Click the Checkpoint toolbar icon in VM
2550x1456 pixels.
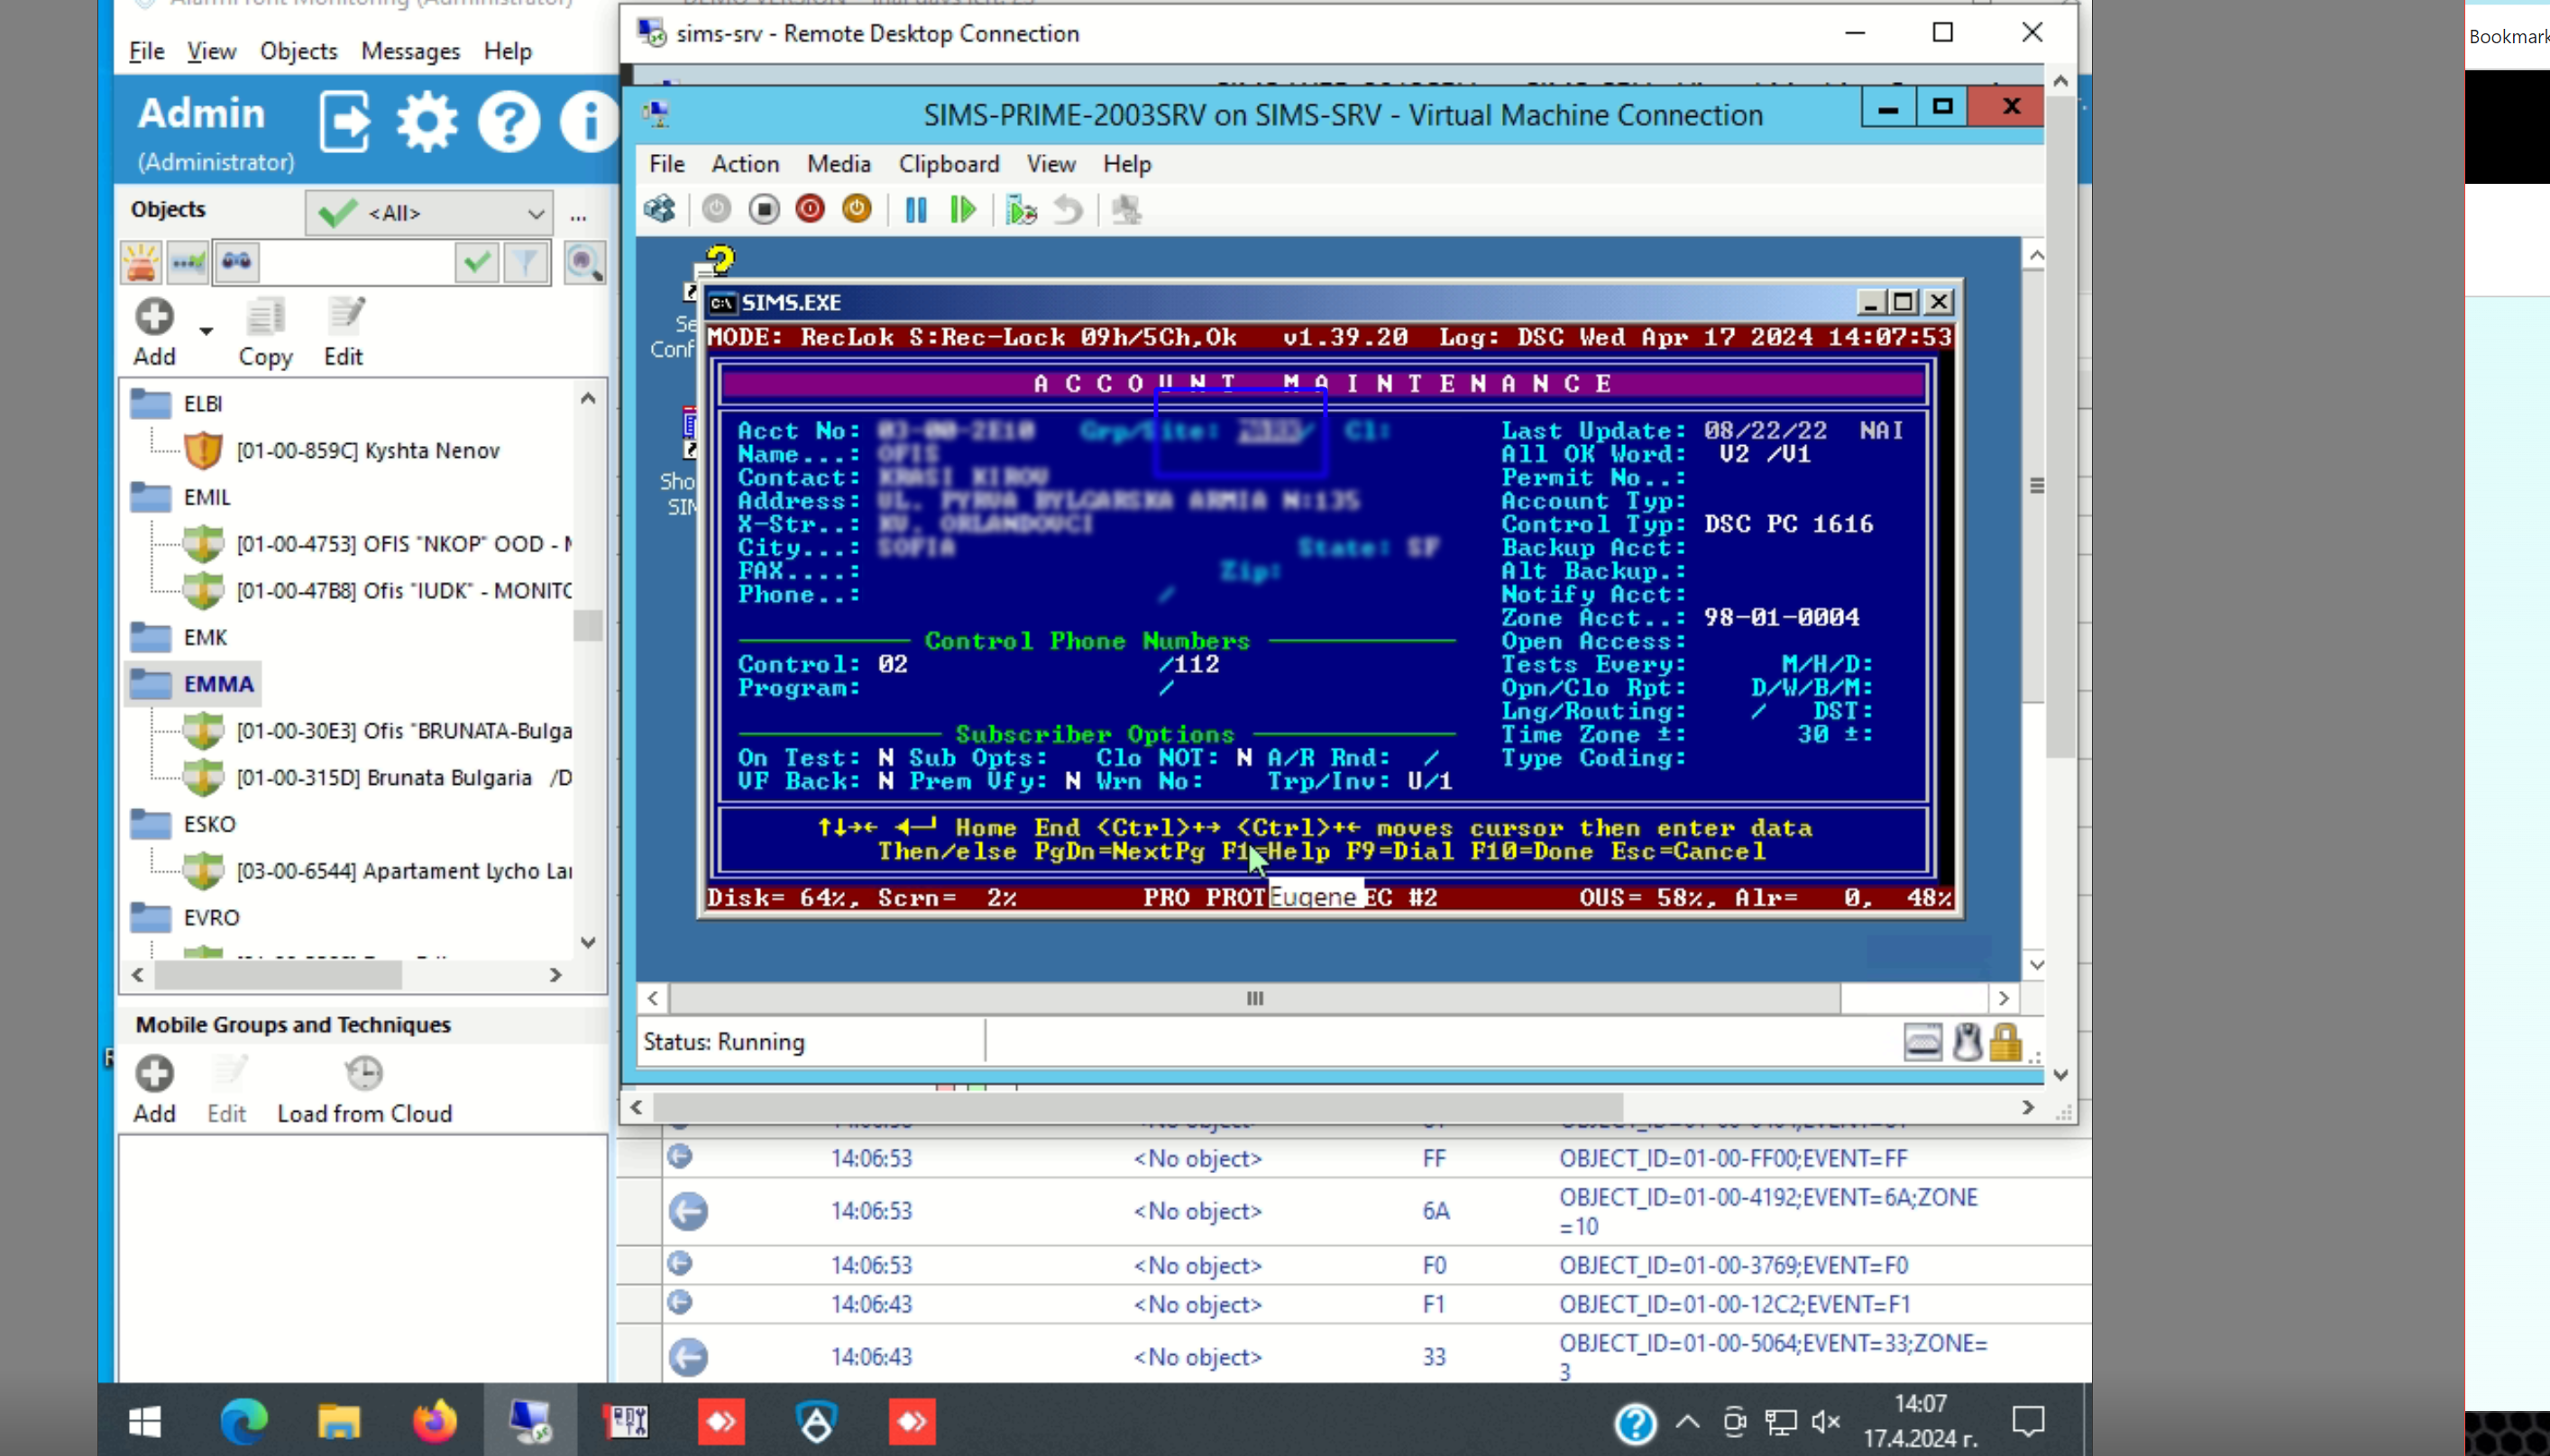pos(1021,210)
